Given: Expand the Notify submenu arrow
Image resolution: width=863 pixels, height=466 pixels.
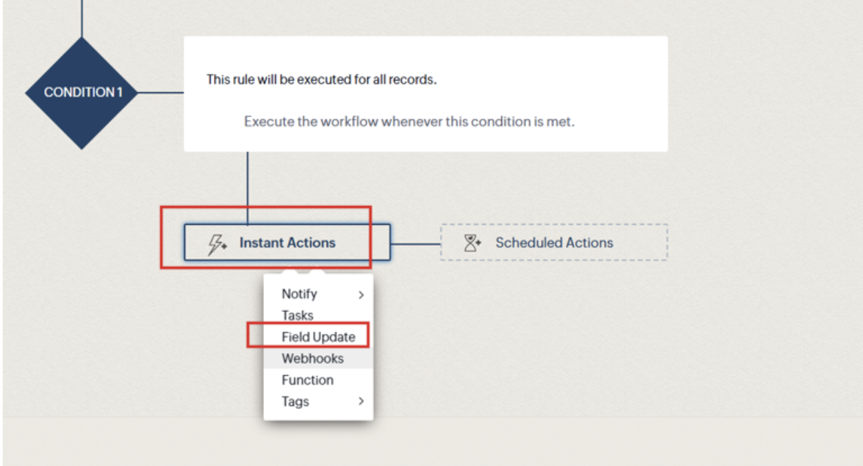Looking at the screenshot, I should click(361, 295).
